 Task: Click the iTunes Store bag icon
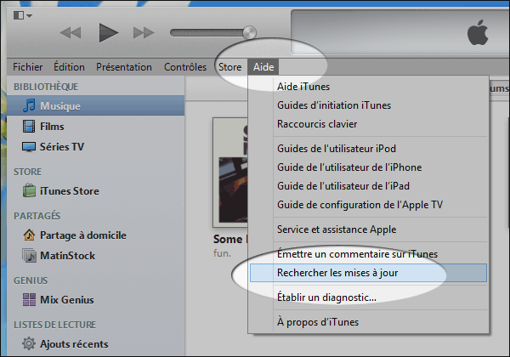point(29,190)
